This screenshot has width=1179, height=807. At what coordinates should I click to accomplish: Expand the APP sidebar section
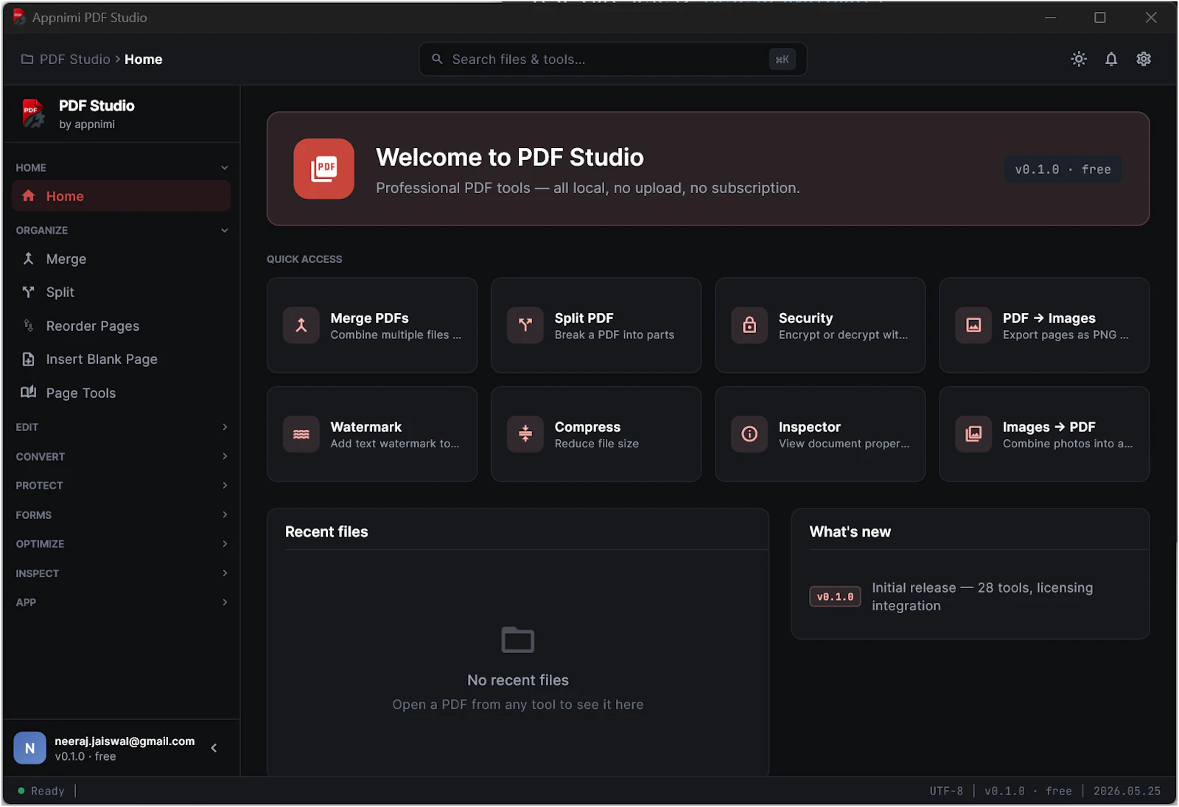pos(225,602)
